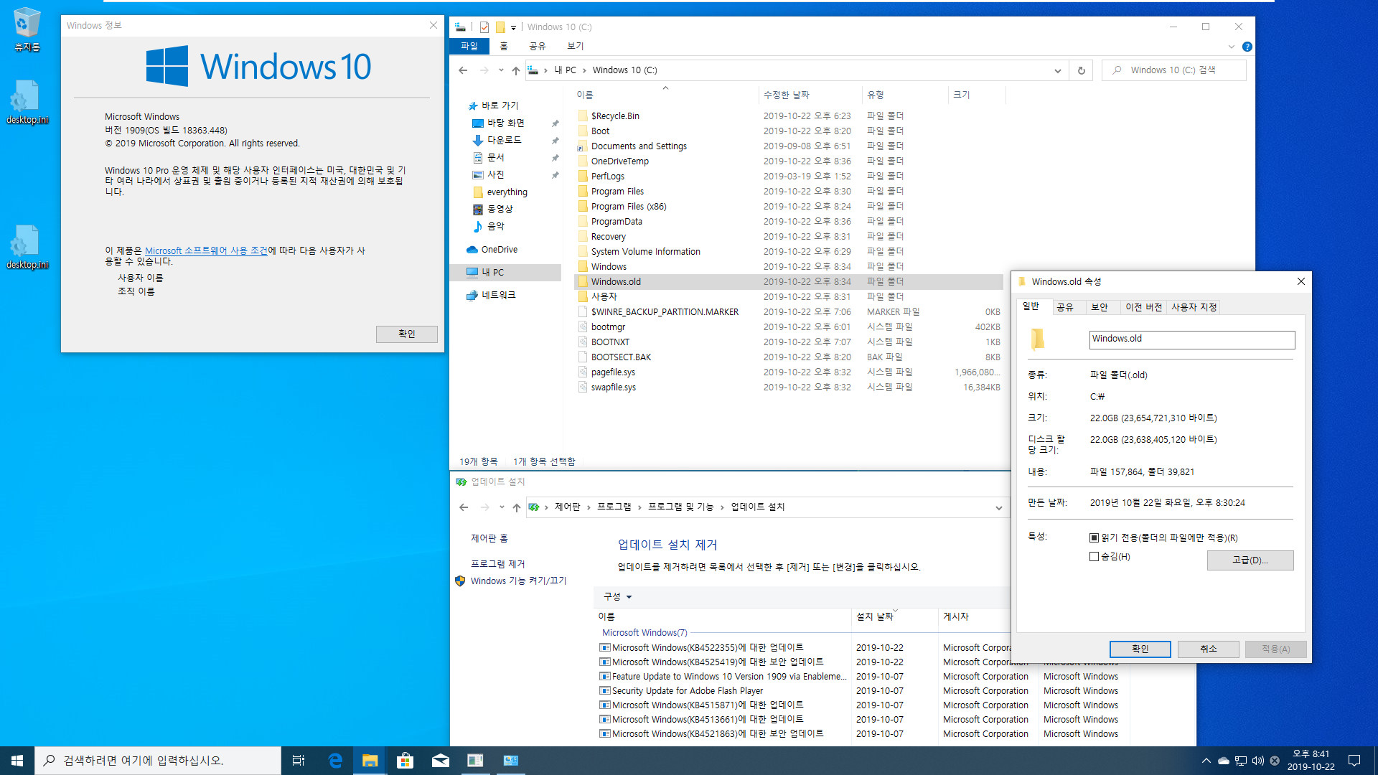Viewport: 1378px width, 775px height.
Task: Open address dropdown in Installed Updates window
Action: [998, 507]
